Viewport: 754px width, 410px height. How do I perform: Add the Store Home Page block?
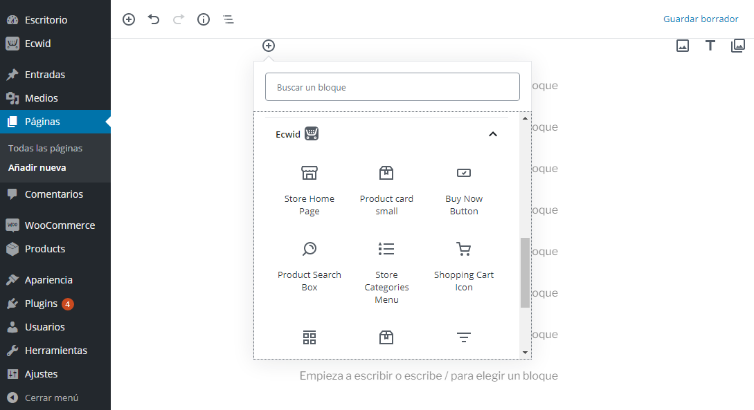[x=309, y=191]
